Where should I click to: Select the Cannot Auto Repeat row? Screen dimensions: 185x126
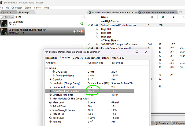pos(90,87)
